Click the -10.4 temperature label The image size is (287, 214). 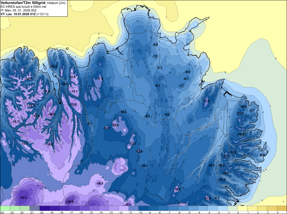click(123, 112)
